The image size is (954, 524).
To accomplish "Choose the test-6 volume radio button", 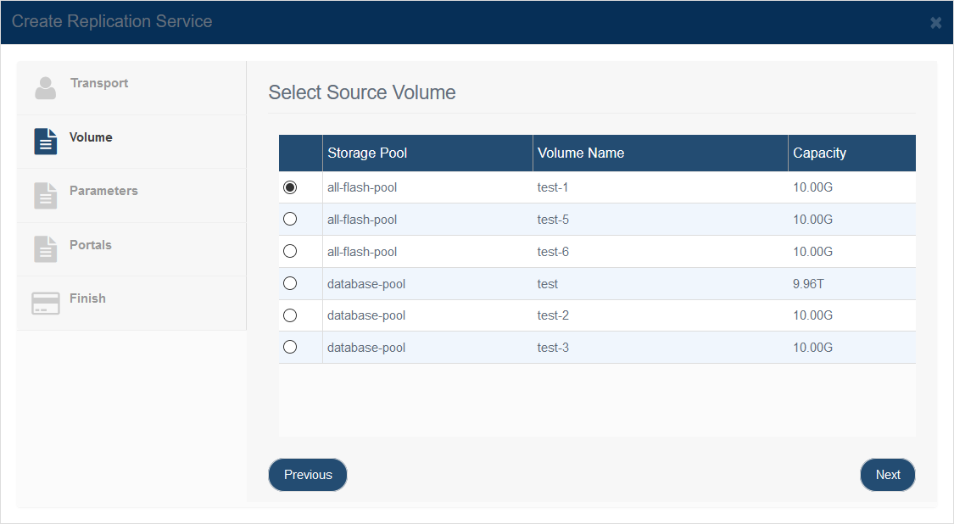I will pyautogui.click(x=290, y=251).
